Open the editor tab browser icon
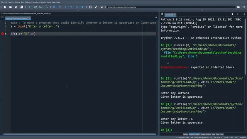 pos(2,17)
